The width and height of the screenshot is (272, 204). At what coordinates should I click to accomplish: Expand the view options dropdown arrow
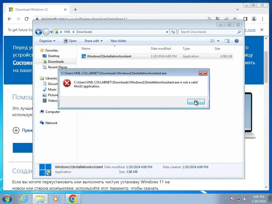(x=218, y=41)
